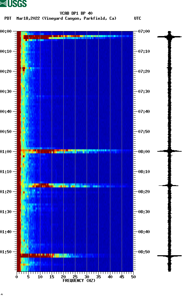This screenshot has width=184, height=298.
Task: Click the 'PDT' timezone label
Action: (x=8, y=18)
